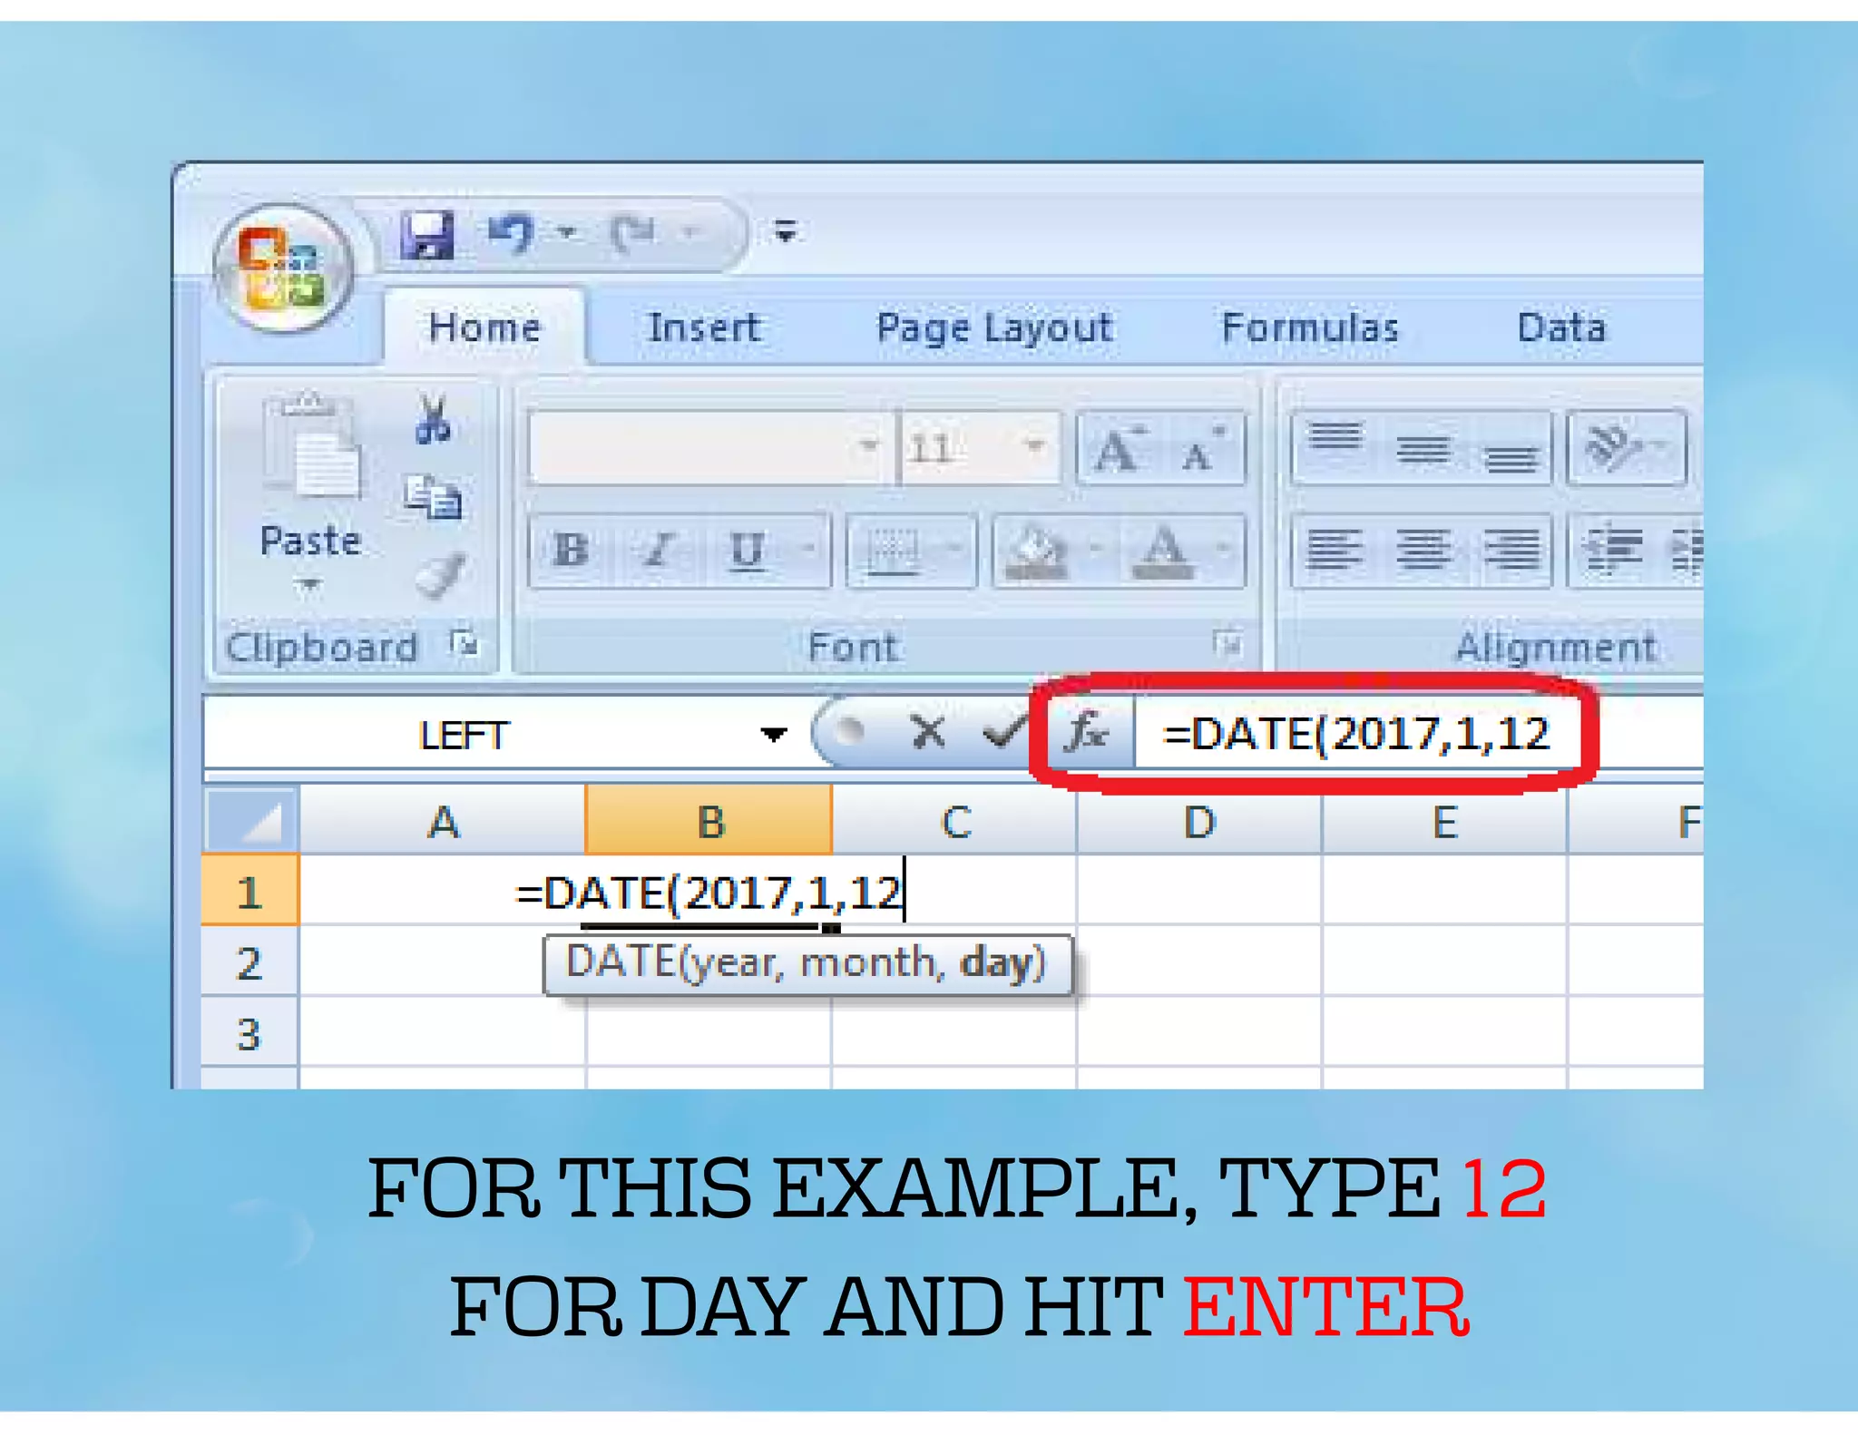Select the Format Painter brush
The image size is (1858, 1435).
[439, 575]
